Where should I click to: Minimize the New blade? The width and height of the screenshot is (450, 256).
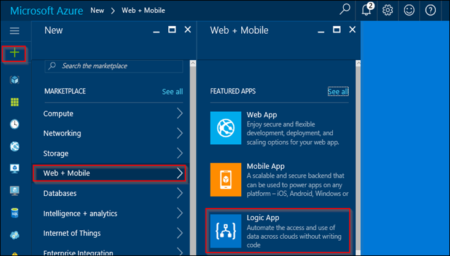click(x=156, y=31)
